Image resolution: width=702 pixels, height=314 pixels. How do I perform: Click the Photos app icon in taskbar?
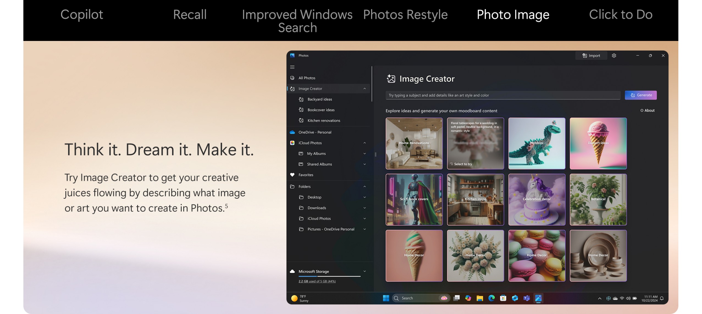538,298
